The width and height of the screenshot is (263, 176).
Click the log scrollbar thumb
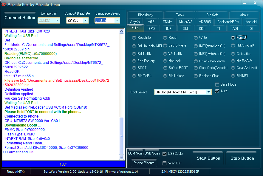[x=122, y=136]
